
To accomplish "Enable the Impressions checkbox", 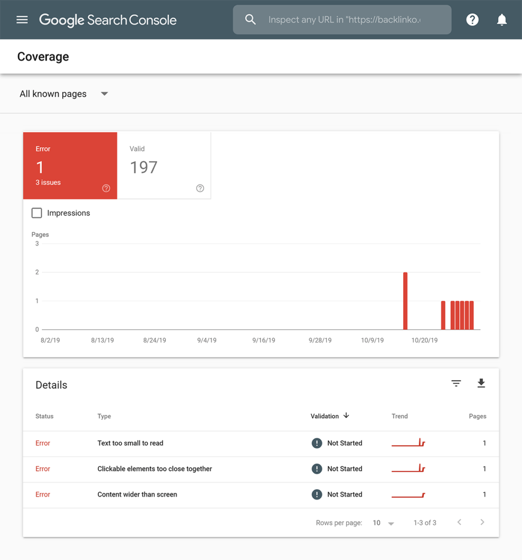I will pyautogui.click(x=37, y=213).
